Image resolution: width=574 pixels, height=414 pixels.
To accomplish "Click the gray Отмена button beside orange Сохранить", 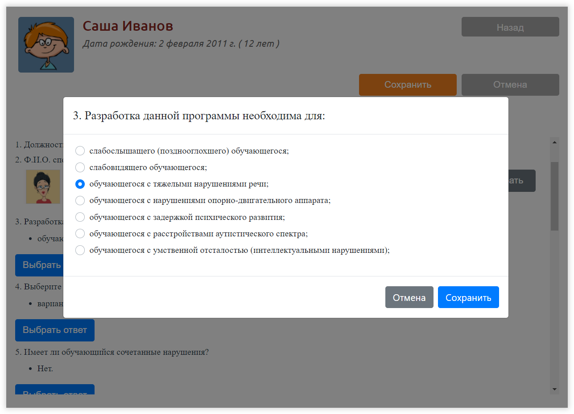I will click(x=510, y=85).
